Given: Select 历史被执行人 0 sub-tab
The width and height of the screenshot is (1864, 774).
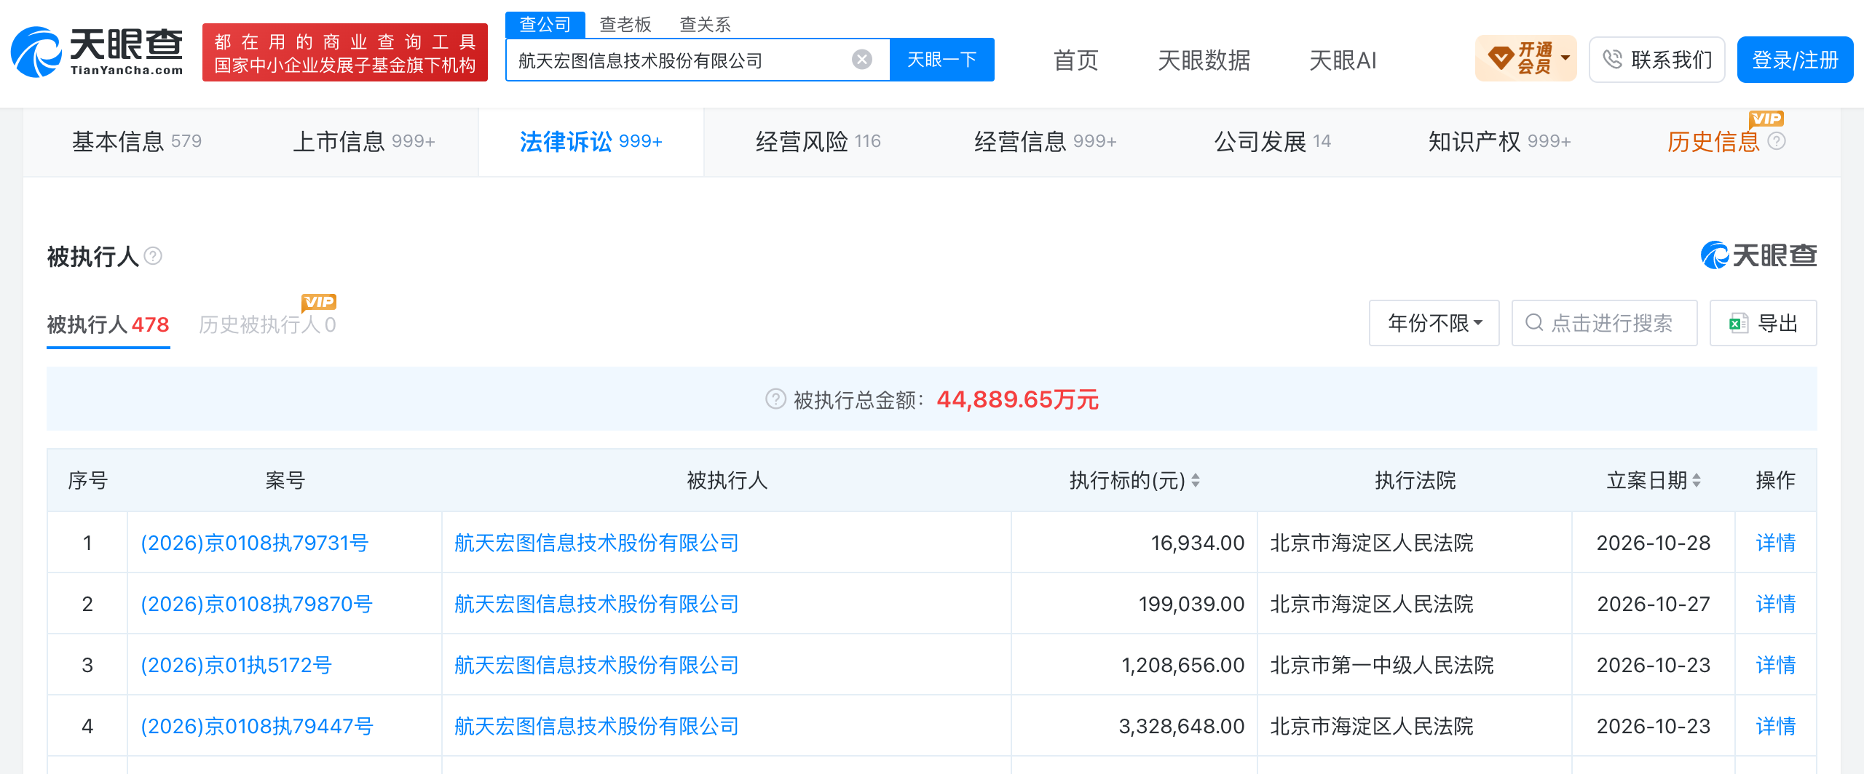Looking at the screenshot, I should point(267,324).
